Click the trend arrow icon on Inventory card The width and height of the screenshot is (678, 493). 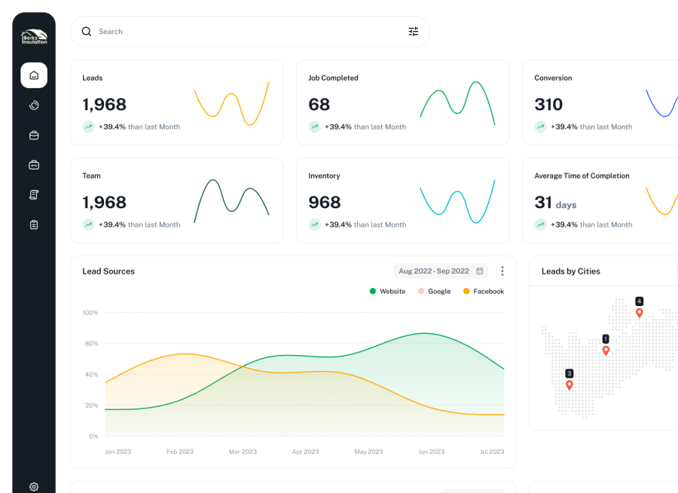coord(314,225)
